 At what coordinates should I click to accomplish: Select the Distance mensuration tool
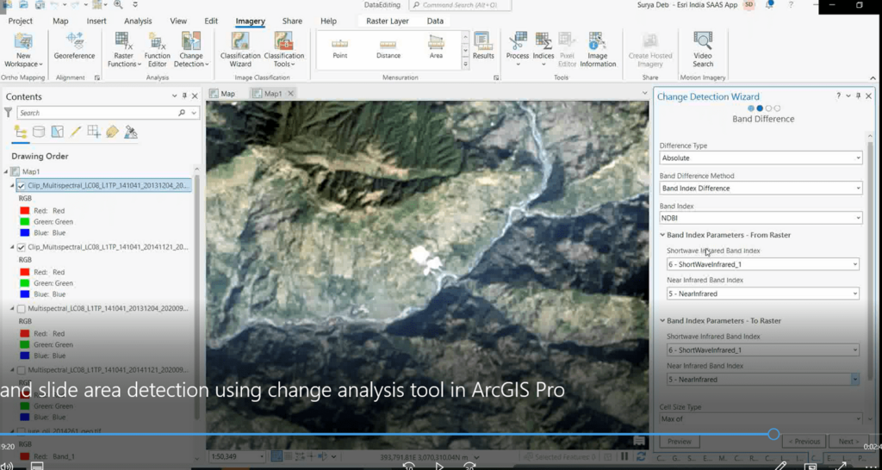pos(388,48)
